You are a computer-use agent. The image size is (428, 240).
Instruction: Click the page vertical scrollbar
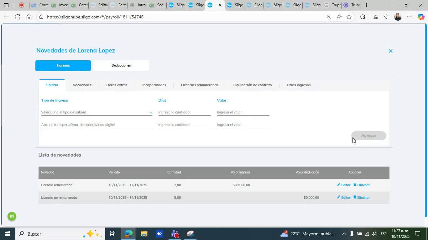click(x=425, y=120)
